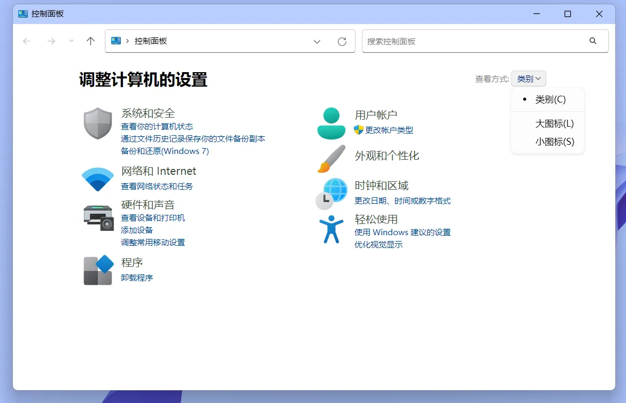
Task: Click the Clock and Region globe icon
Action: click(x=331, y=193)
